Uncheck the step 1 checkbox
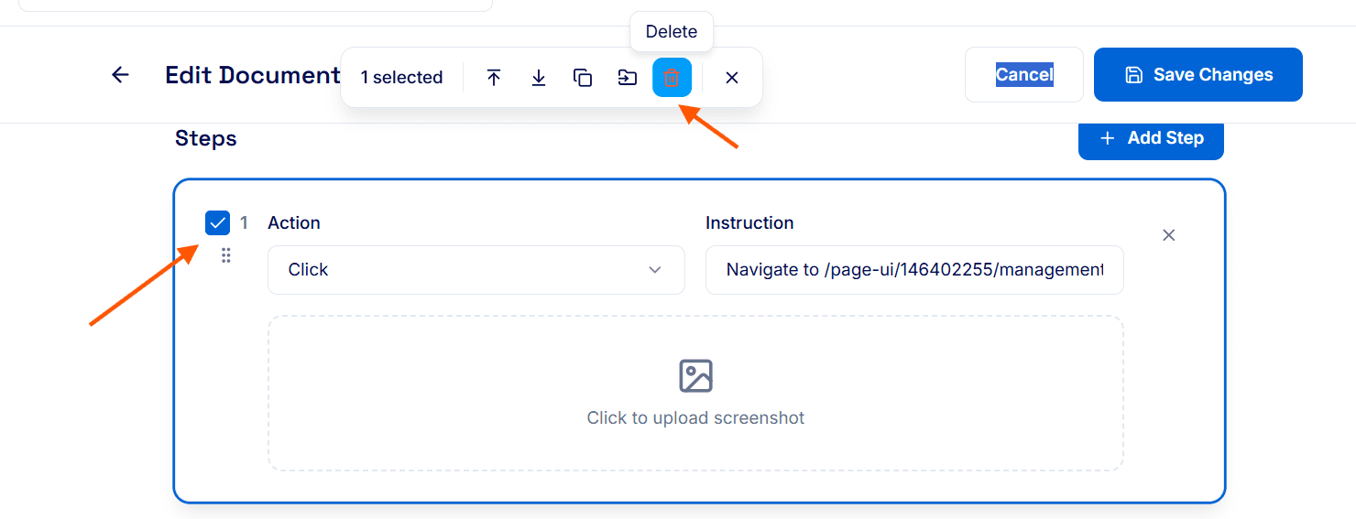Image resolution: width=1356 pixels, height=519 pixels. 218,222
